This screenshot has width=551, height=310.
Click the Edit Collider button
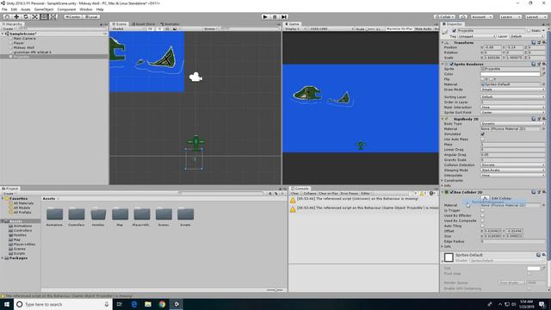click(x=485, y=199)
